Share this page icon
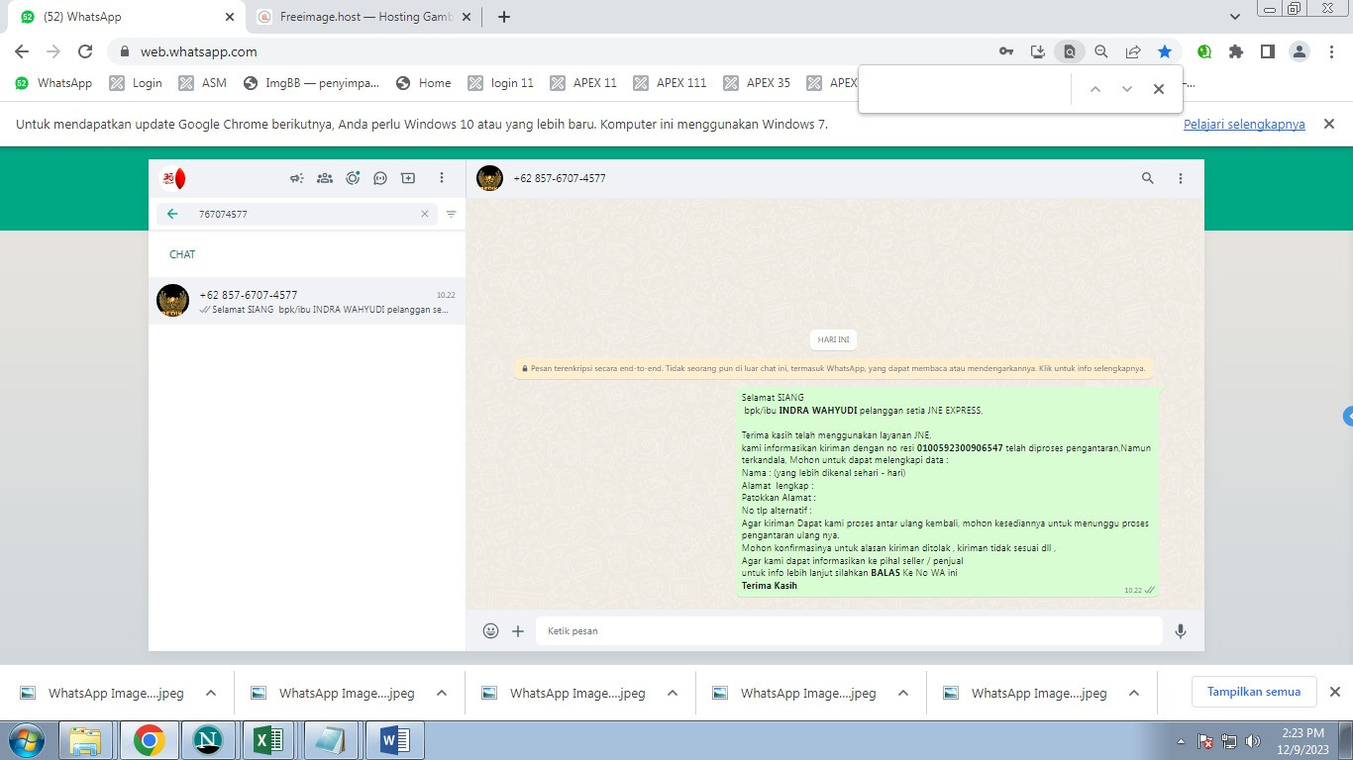Screen dimensions: 1353x760 (x=1133, y=51)
